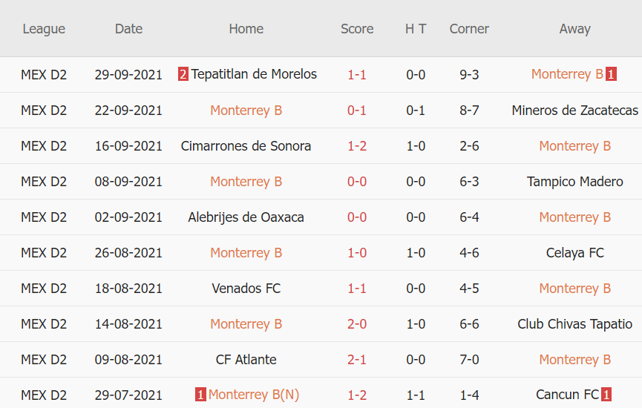Select the League column header
This screenshot has height=408, width=642.
click(x=44, y=29)
